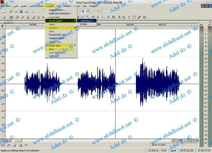Image resolution: width=212 pixels, height=153 pixels.
Task: Choose Flange/Wah-wah... menu entry
Action: click(61, 35)
